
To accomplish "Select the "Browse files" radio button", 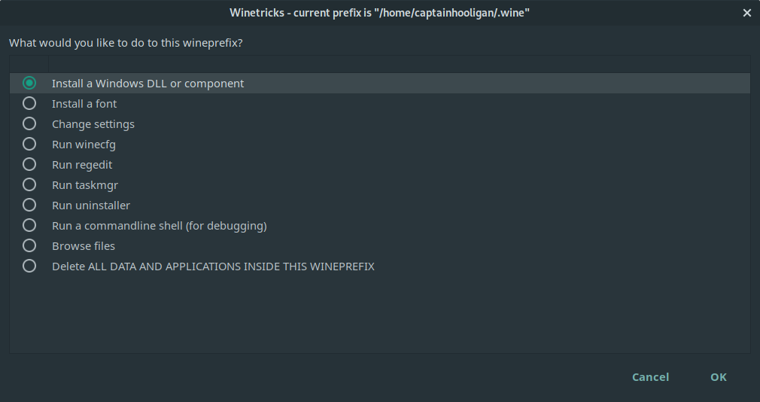I will tap(29, 246).
